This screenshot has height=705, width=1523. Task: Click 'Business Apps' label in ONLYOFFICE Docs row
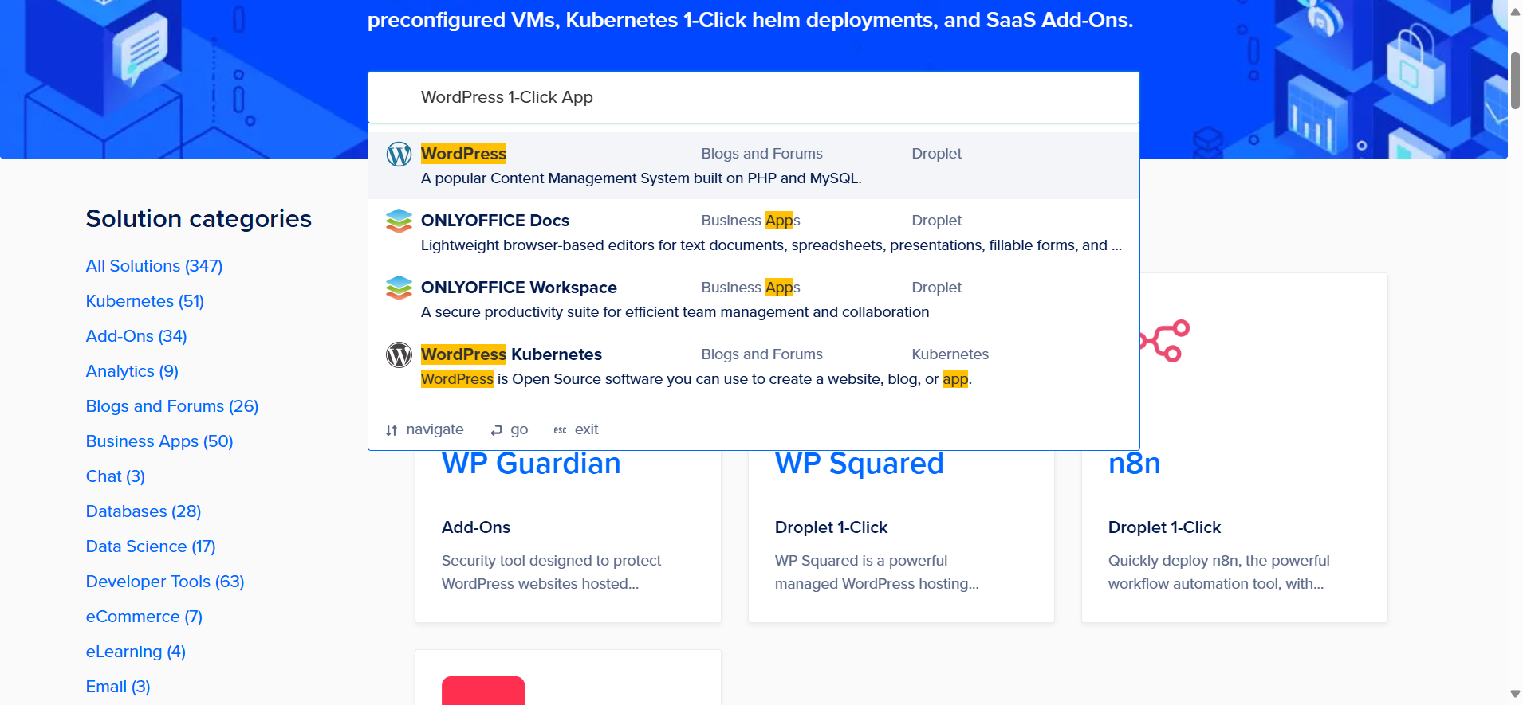[750, 221]
